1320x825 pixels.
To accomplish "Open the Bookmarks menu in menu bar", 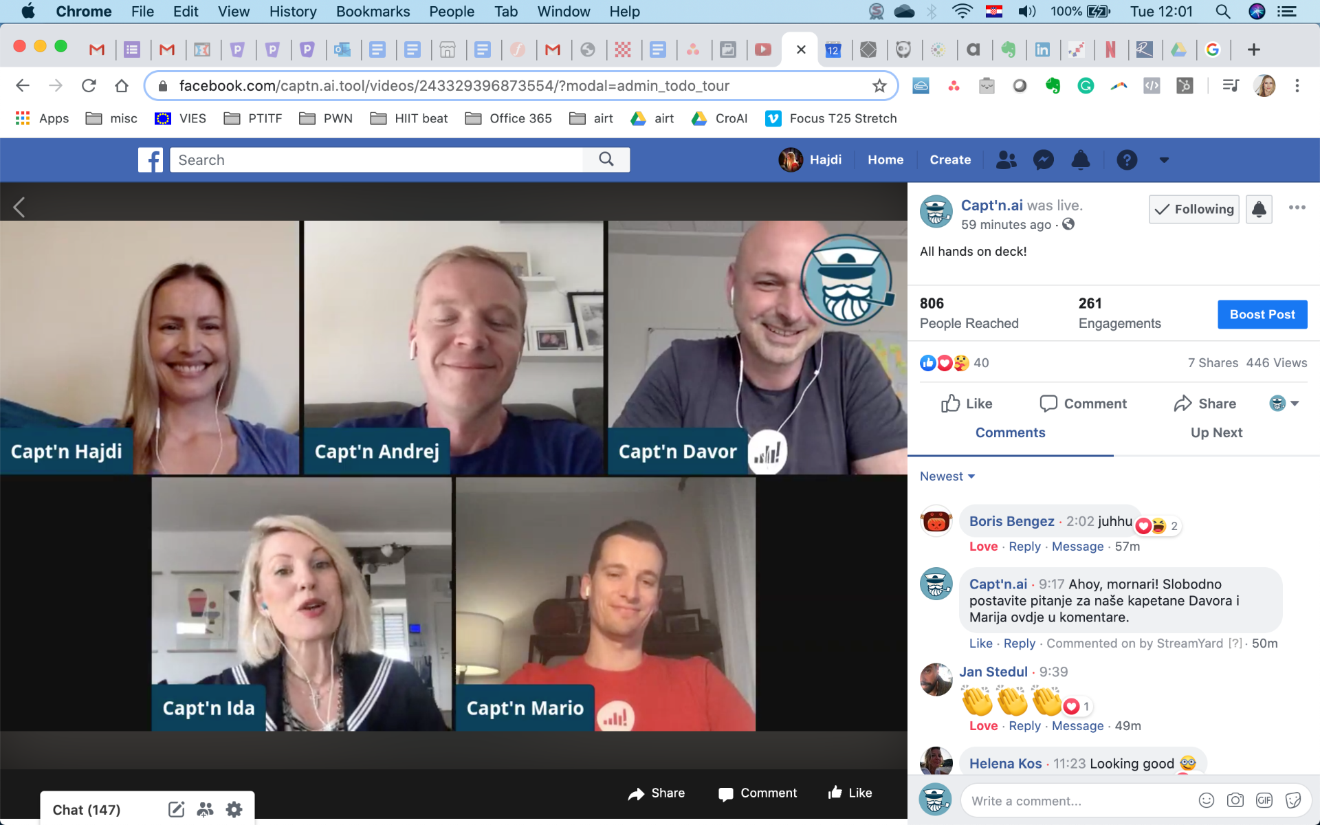I will pyautogui.click(x=373, y=12).
